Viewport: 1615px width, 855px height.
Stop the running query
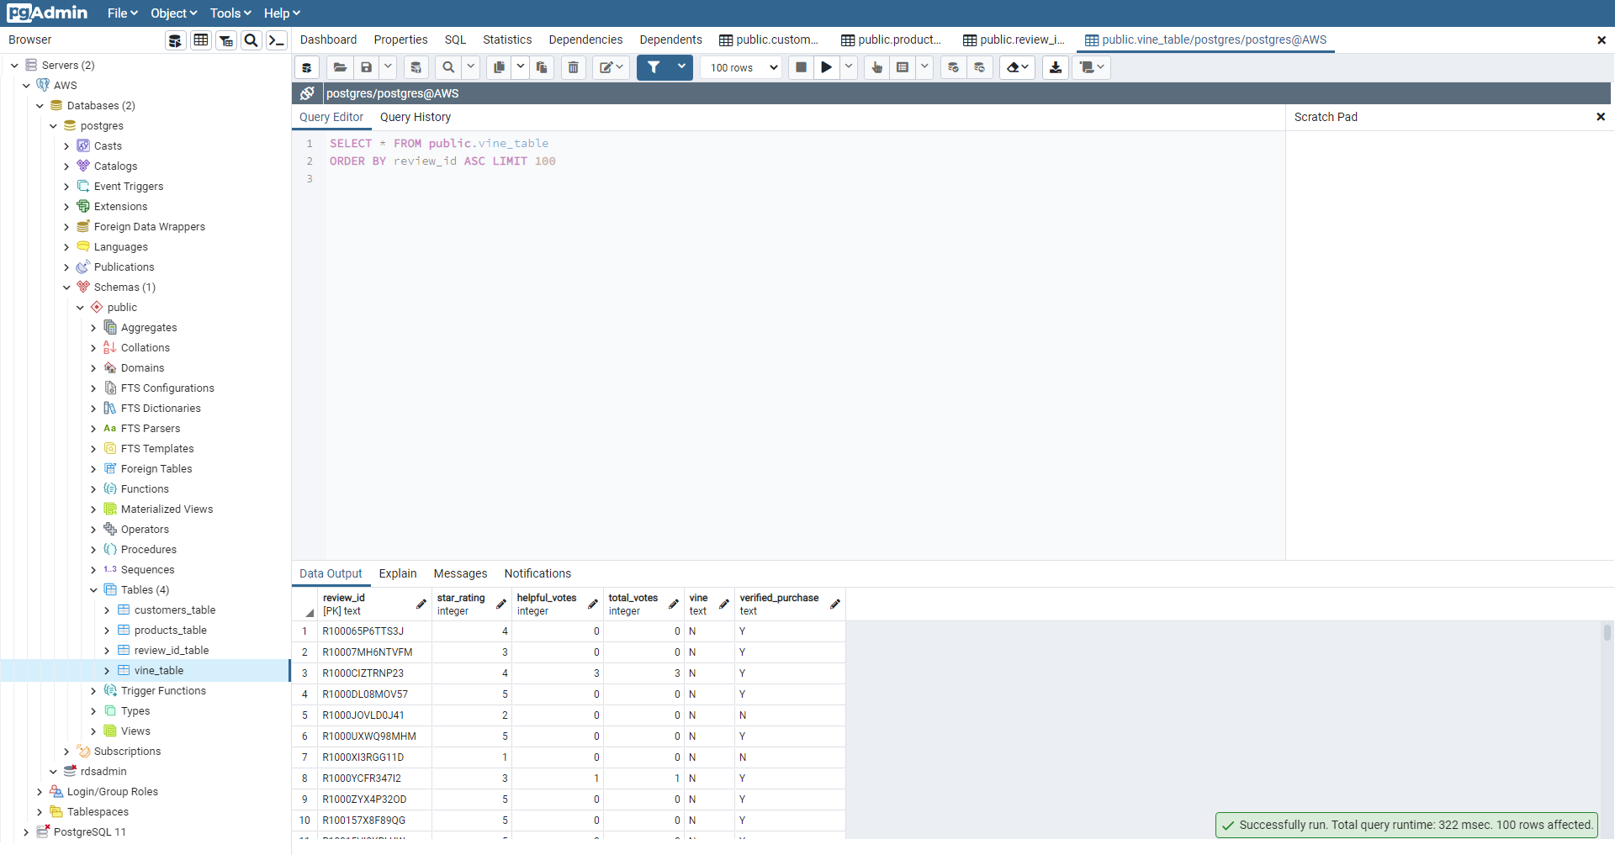801,67
